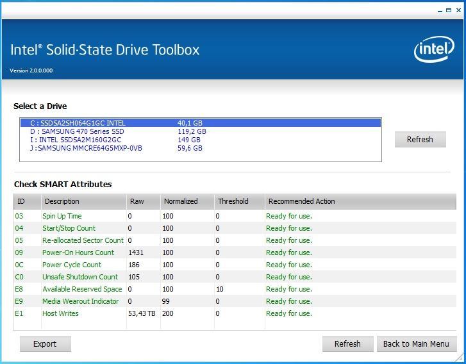Click the Intel Solid-State Drive Toolbox title
The image size is (466, 364).
[105, 49]
